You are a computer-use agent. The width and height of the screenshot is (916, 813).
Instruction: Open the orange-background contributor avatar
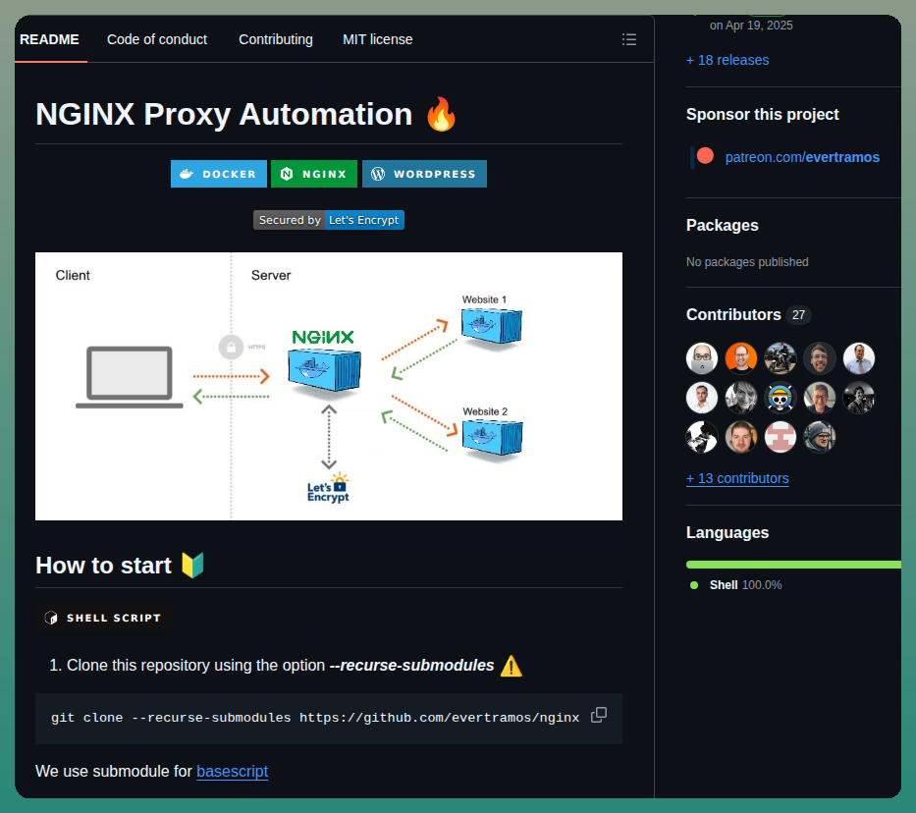(x=740, y=358)
